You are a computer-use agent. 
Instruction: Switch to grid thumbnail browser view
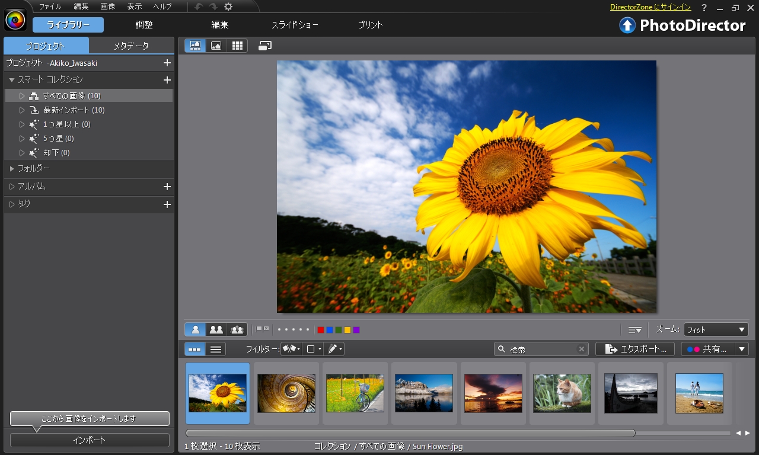point(237,46)
